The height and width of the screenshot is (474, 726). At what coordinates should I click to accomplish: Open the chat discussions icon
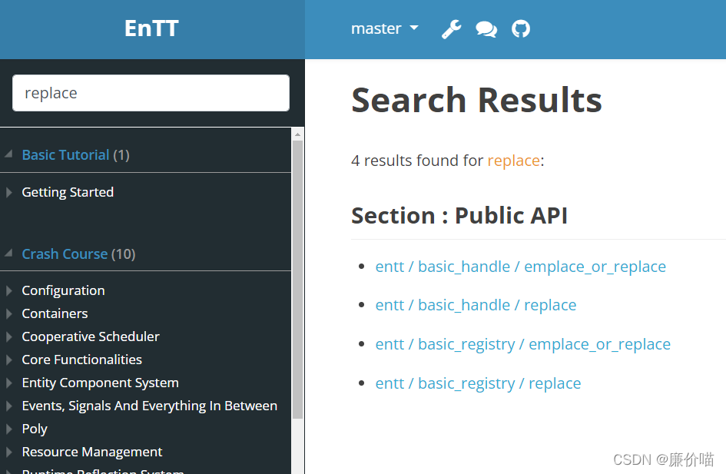pyautogui.click(x=486, y=29)
